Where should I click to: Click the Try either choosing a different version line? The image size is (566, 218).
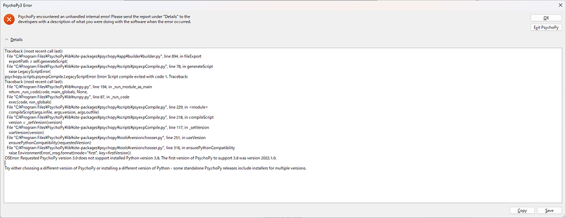tap(155, 168)
